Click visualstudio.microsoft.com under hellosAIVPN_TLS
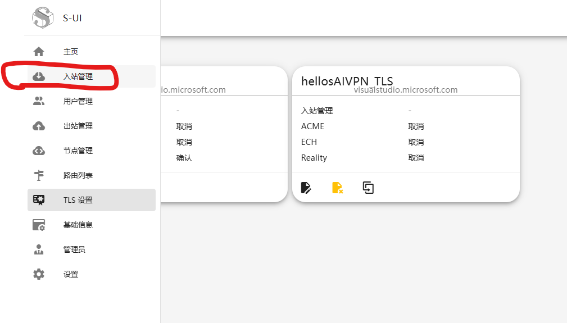Viewport: 567px width, 323px height. pos(406,90)
